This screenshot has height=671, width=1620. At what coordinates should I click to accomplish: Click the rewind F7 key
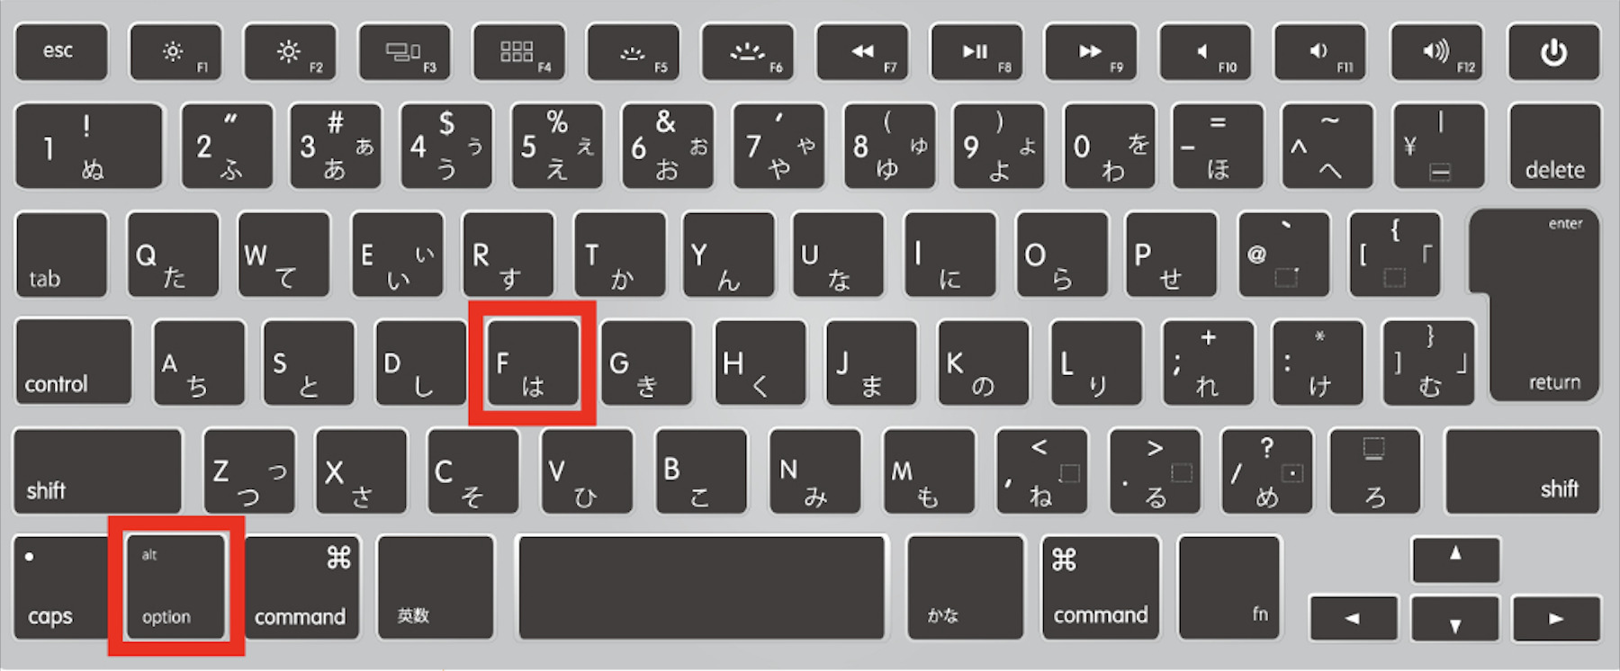click(862, 52)
